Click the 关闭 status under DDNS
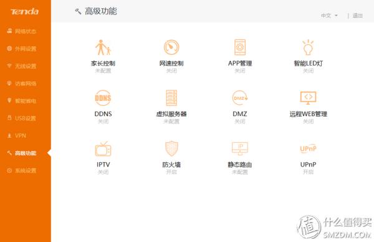The width and height of the screenshot is (374, 242). tap(103, 121)
